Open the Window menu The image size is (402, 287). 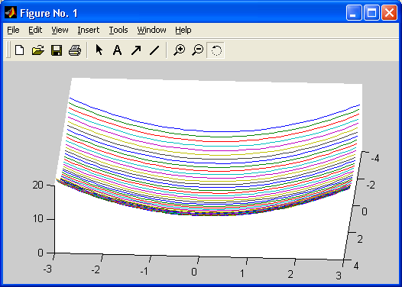click(x=151, y=31)
